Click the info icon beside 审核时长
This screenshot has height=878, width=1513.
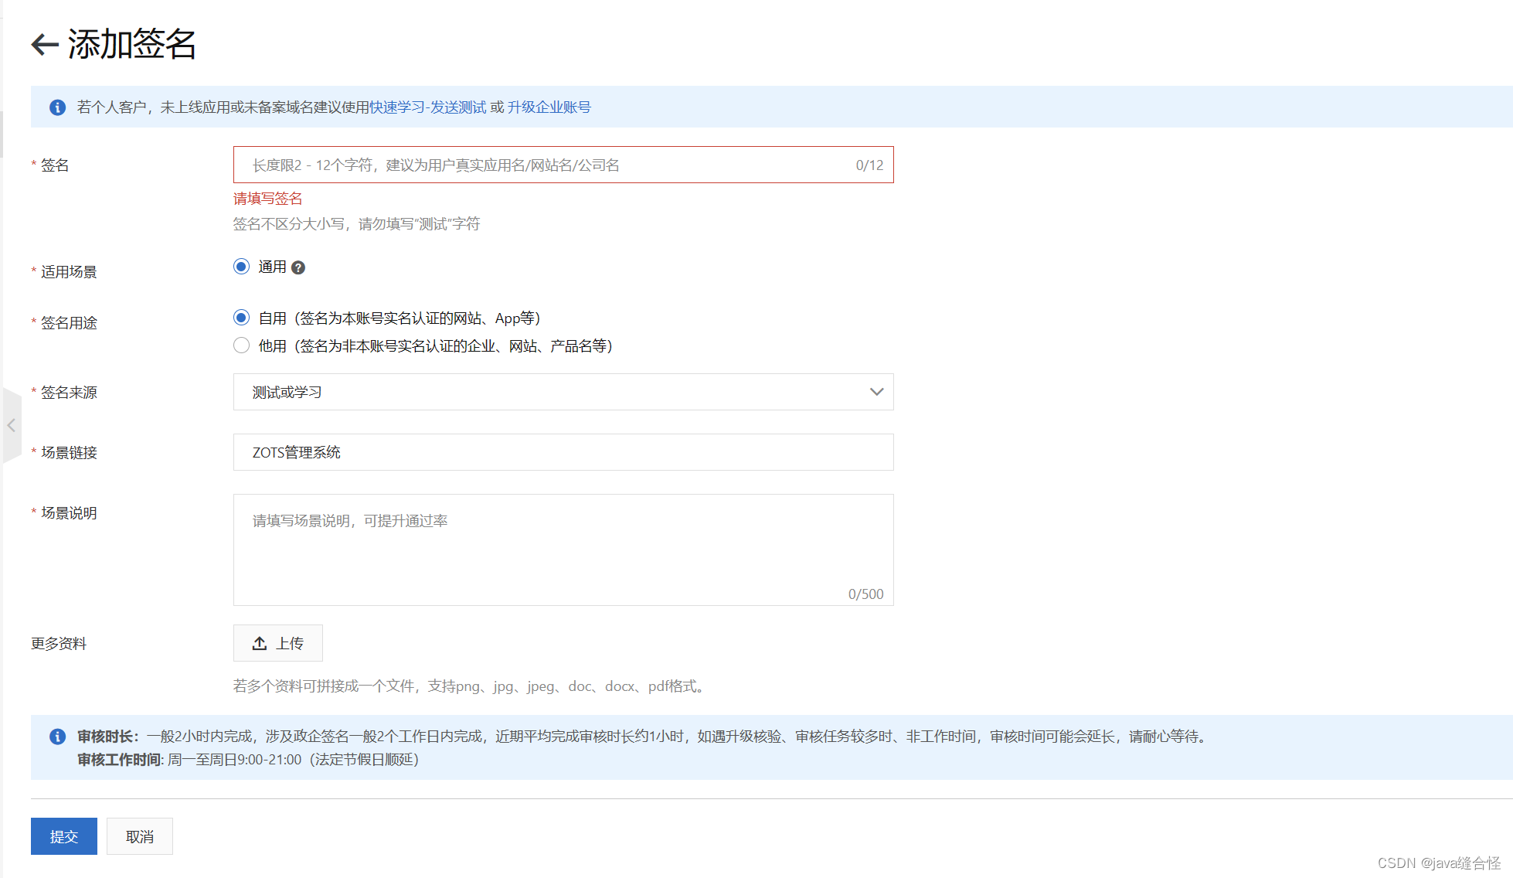[57, 737]
